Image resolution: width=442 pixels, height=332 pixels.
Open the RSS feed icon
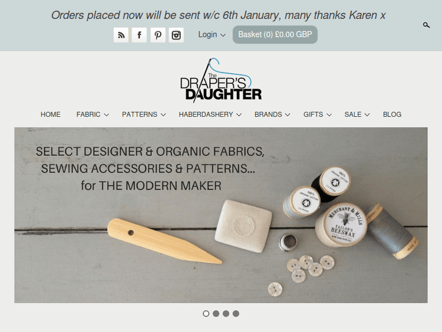121,35
